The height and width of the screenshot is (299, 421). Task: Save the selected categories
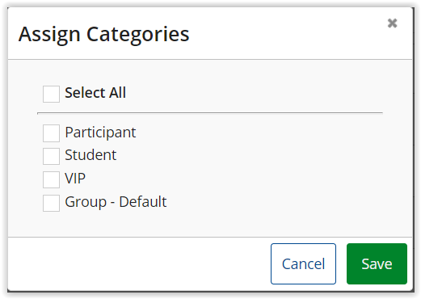coord(377,263)
